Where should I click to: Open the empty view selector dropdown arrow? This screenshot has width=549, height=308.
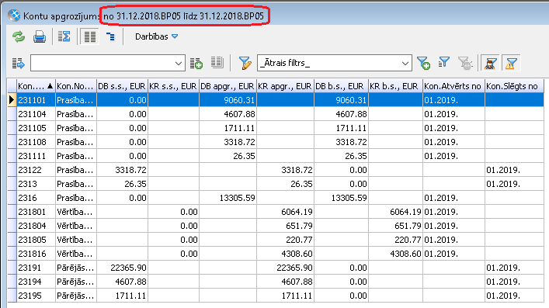[179, 64]
